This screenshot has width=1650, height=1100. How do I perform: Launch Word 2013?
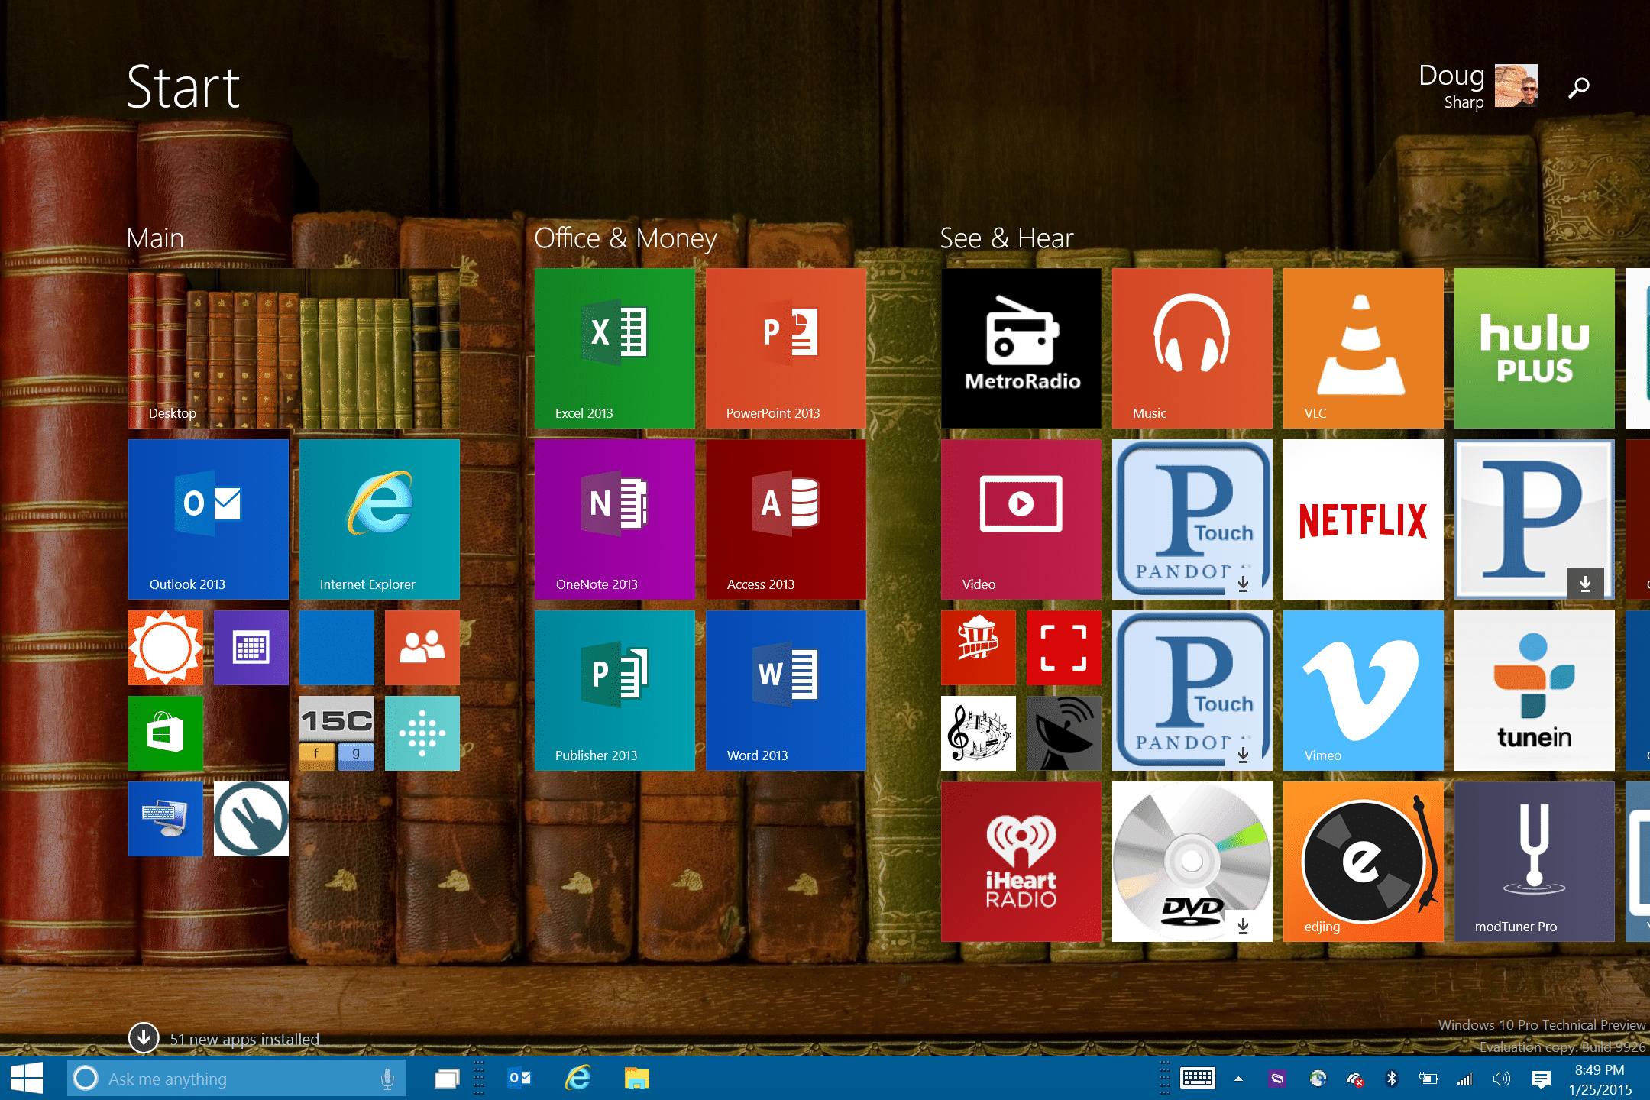(786, 691)
